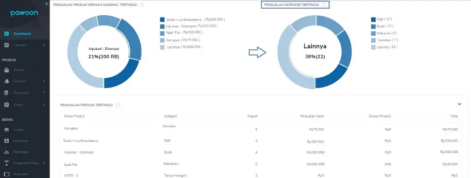Click the Laporan clipboard icon
This screenshot has width=471, height=178.
coord(6,45)
